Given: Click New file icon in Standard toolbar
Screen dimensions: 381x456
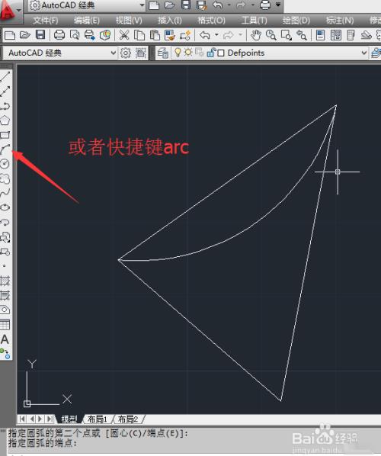Looking at the screenshot, I should tap(10, 35).
